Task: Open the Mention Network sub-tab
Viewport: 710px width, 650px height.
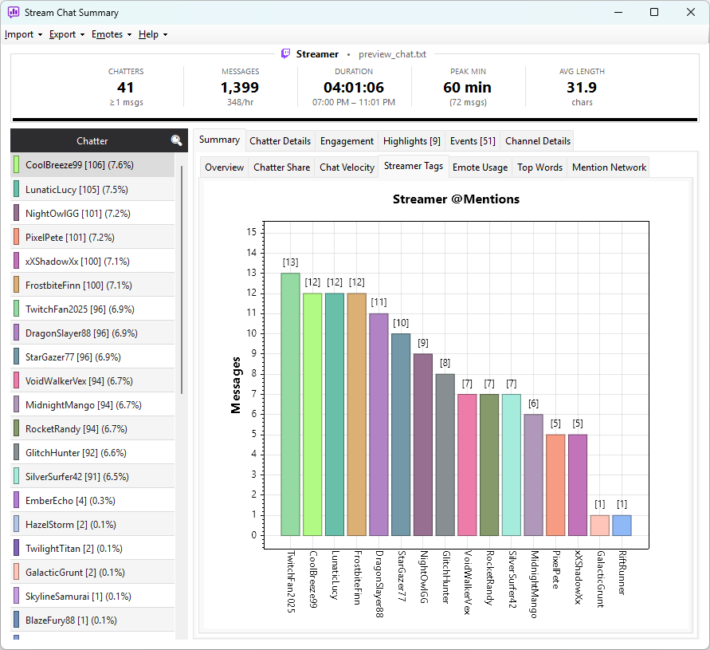Action: [609, 167]
